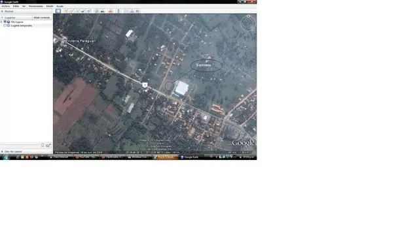This screenshot has width=419, height=250.
Task: Toggle the Mis lugares checkbox
Action: pyautogui.click(x=5, y=22)
